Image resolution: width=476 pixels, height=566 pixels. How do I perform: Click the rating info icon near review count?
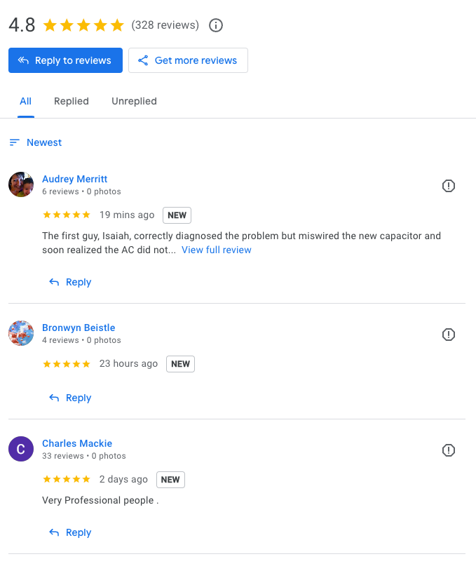(217, 25)
